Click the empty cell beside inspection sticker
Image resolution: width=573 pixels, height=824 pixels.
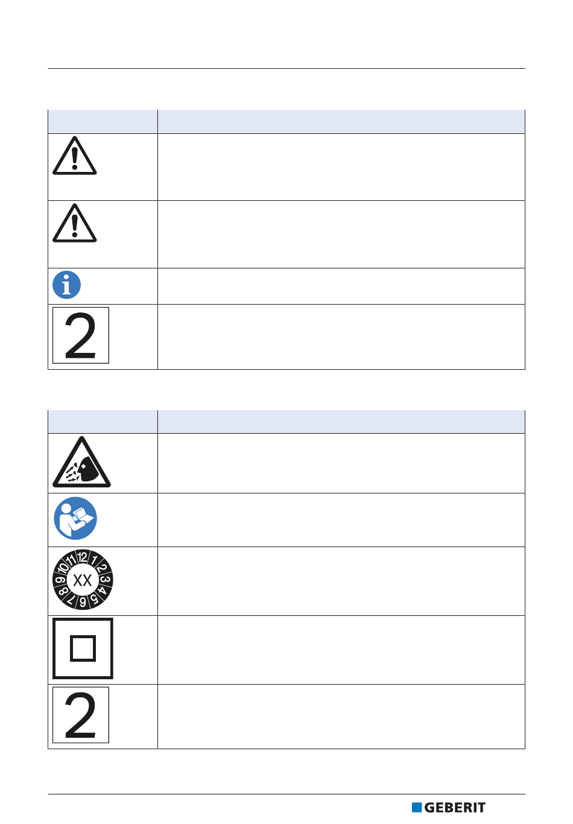[341, 582]
